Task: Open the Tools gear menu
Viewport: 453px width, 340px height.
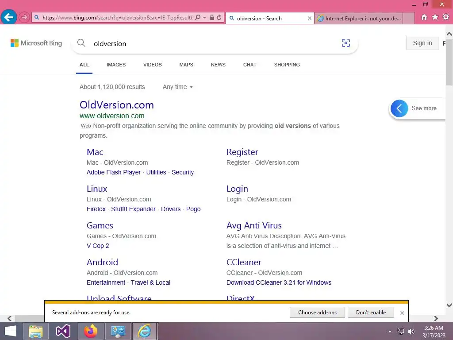Action: (x=446, y=17)
